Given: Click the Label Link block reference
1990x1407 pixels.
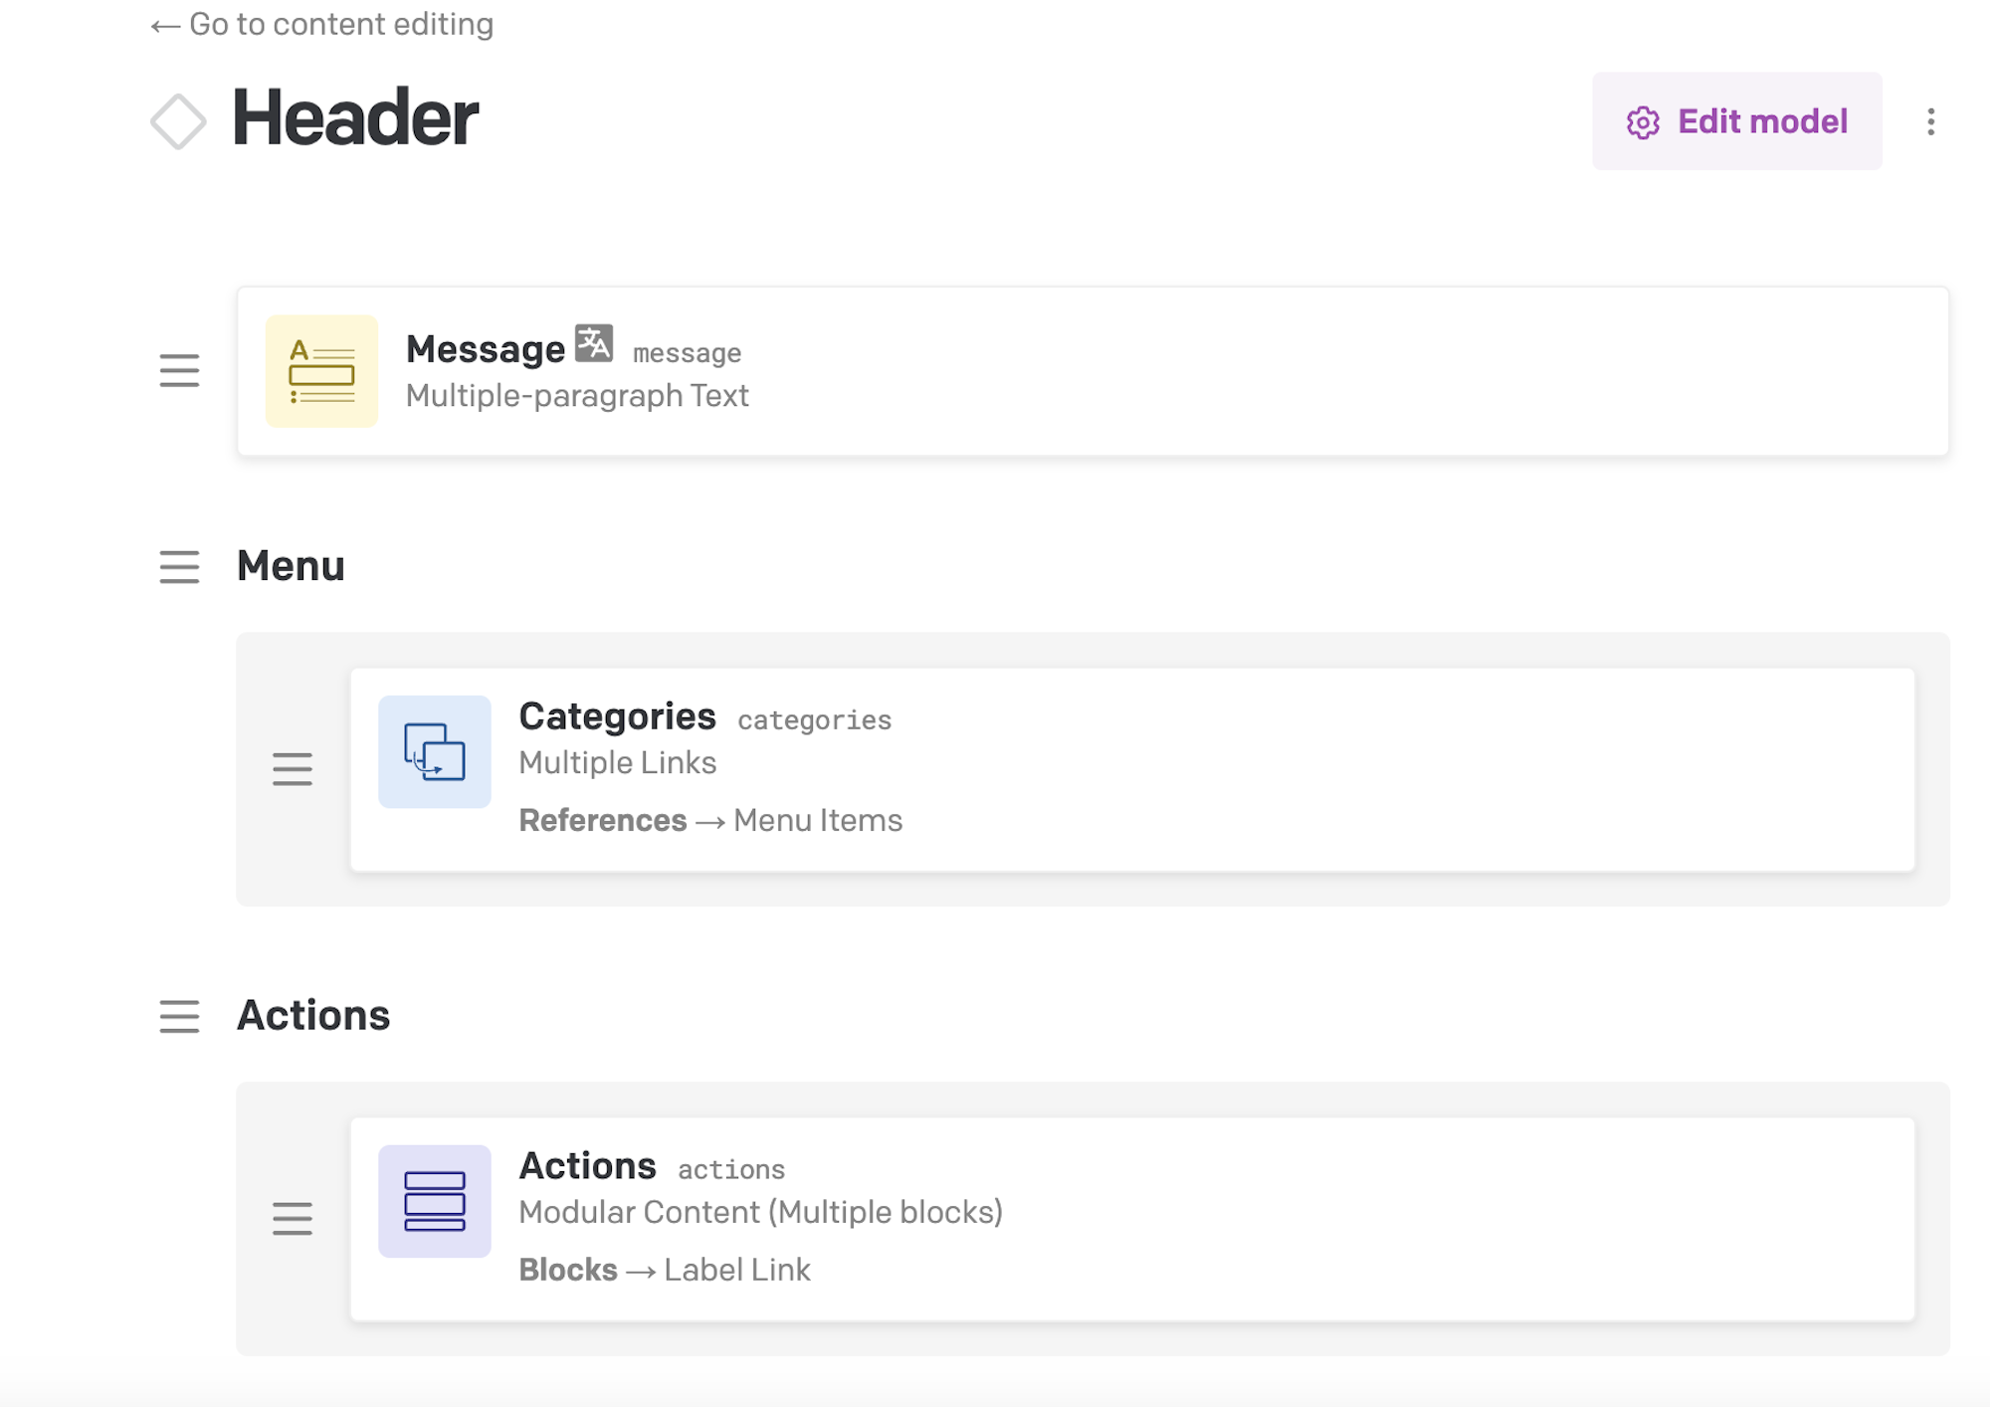Looking at the screenshot, I should [737, 1270].
